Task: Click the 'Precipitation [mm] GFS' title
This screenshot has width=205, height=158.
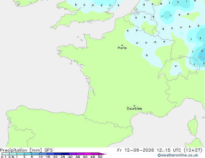Action: [26, 150]
